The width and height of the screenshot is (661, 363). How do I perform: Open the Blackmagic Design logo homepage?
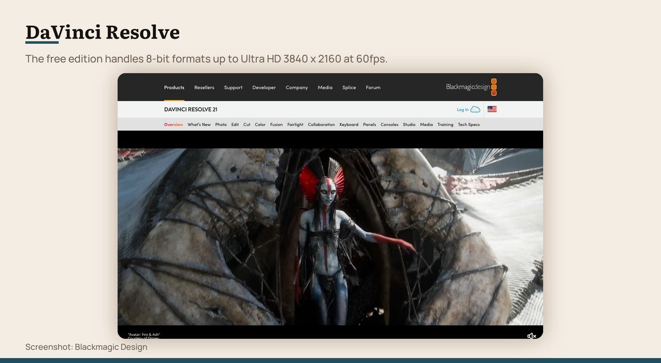tap(472, 87)
